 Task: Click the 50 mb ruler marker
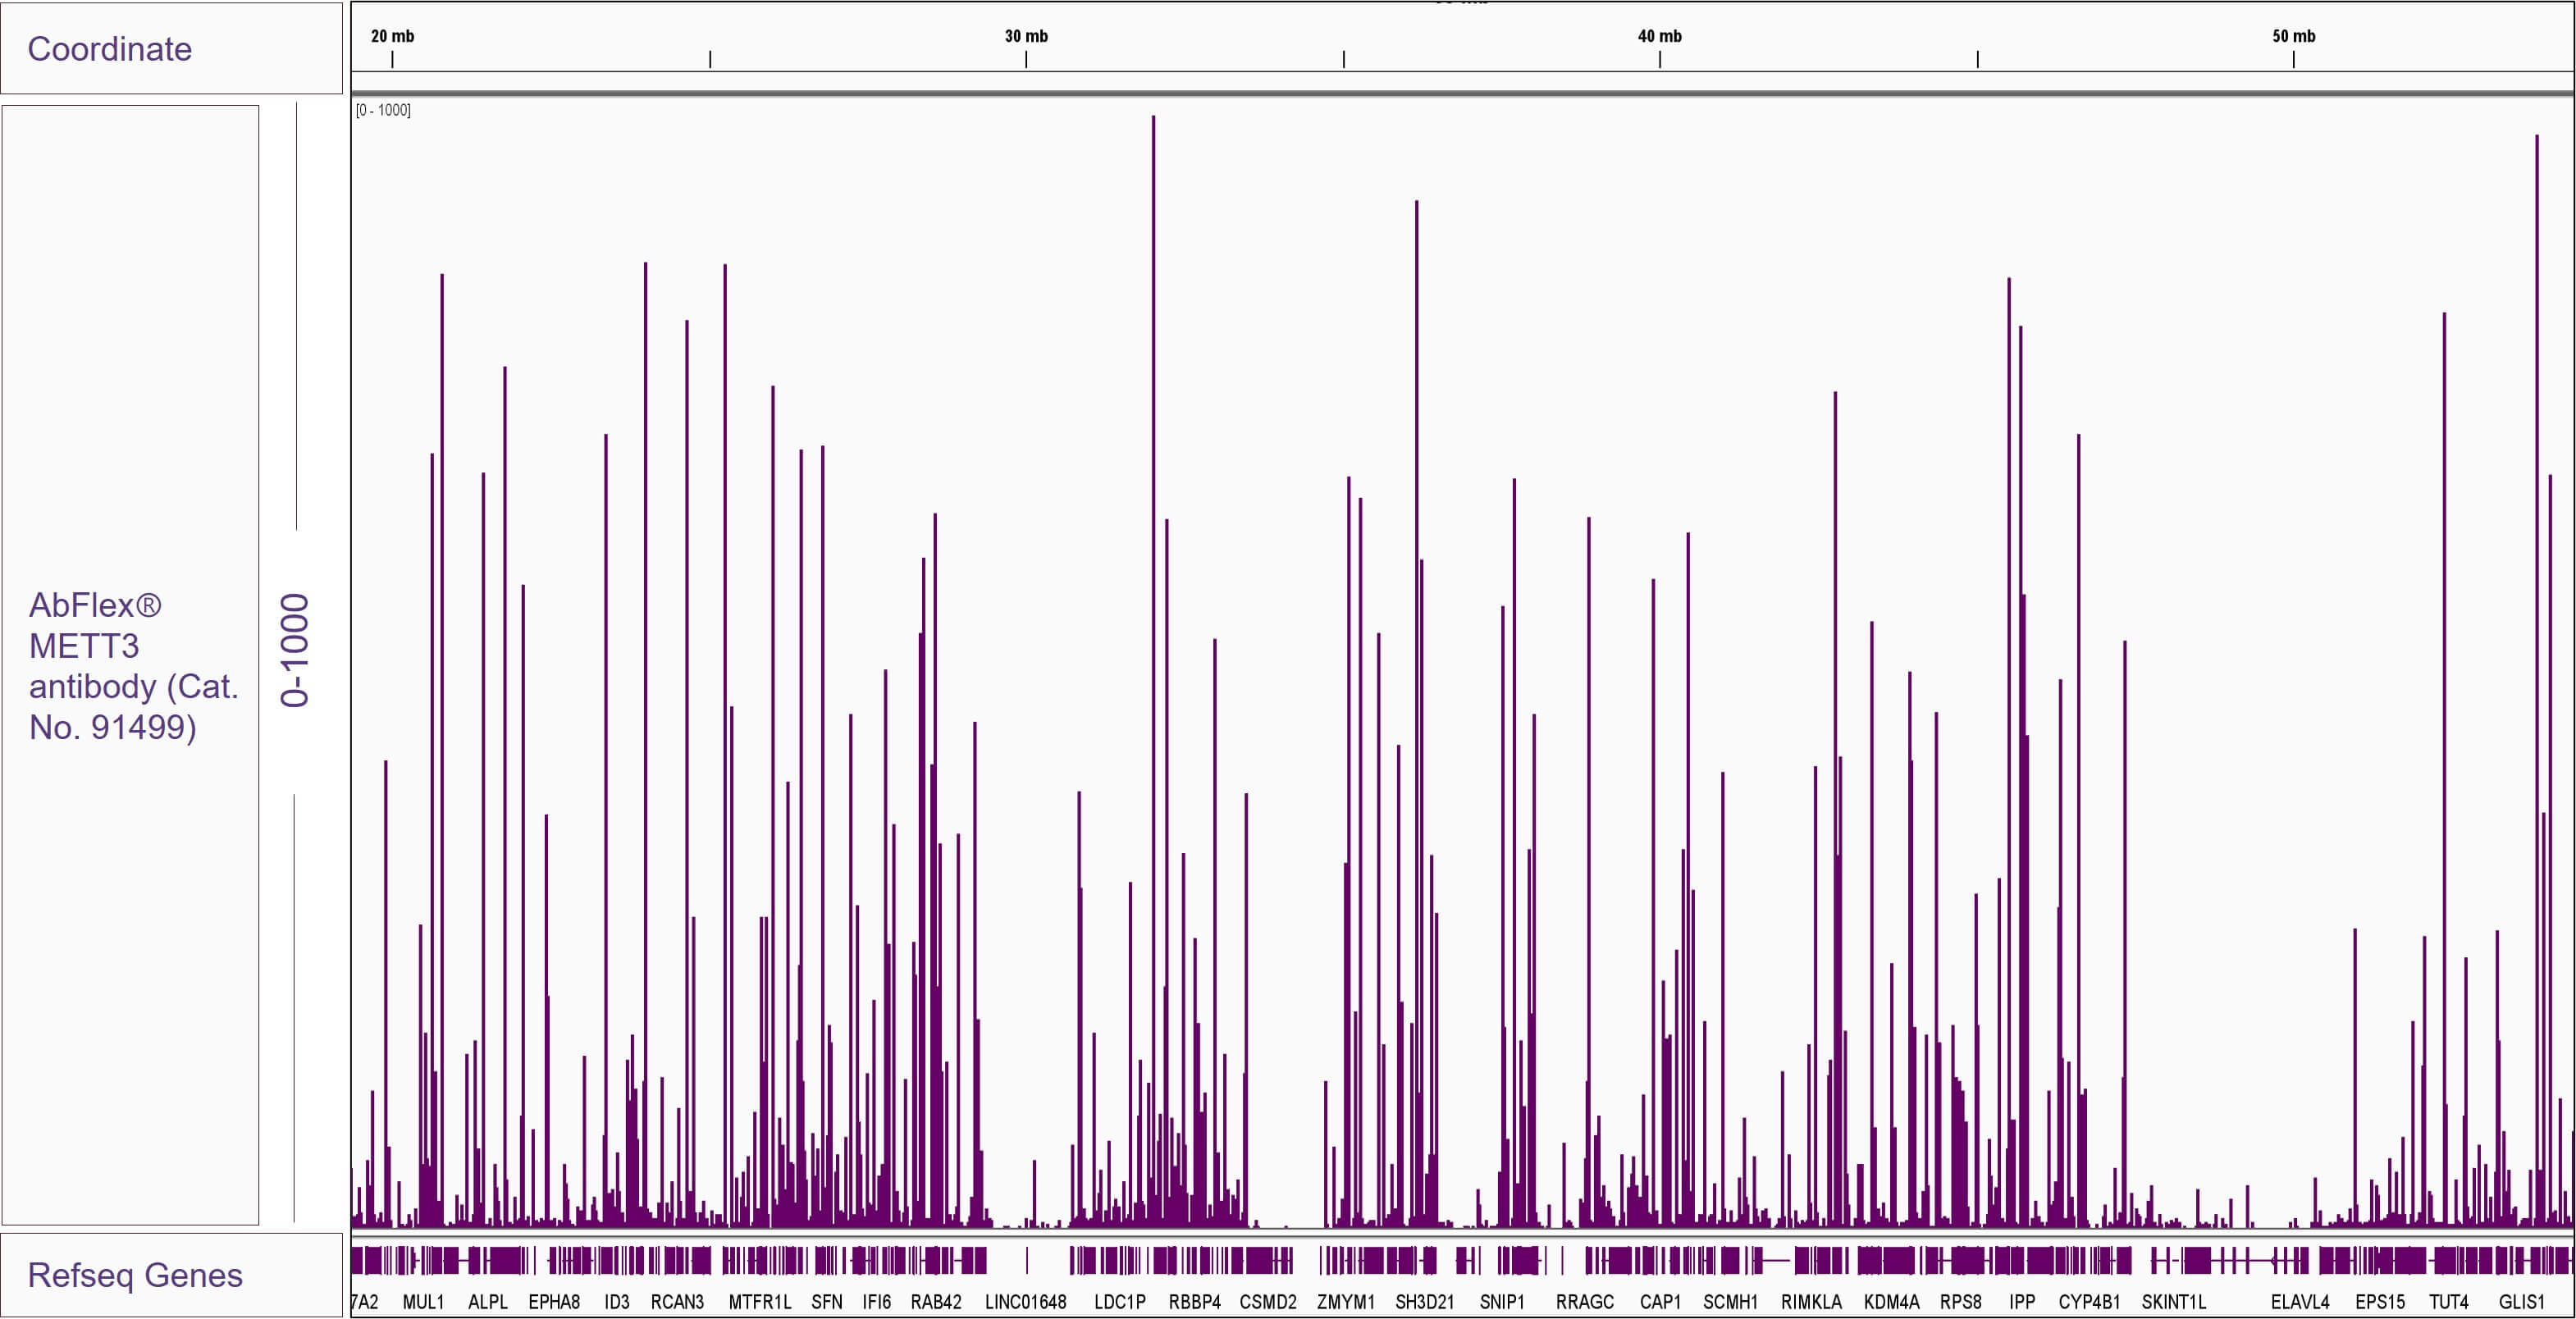2293,36
